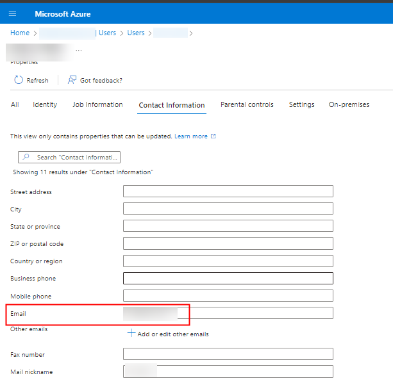Viewport: 393px width, 392px height.
Task: Click the Street address field
Action: pos(228,192)
